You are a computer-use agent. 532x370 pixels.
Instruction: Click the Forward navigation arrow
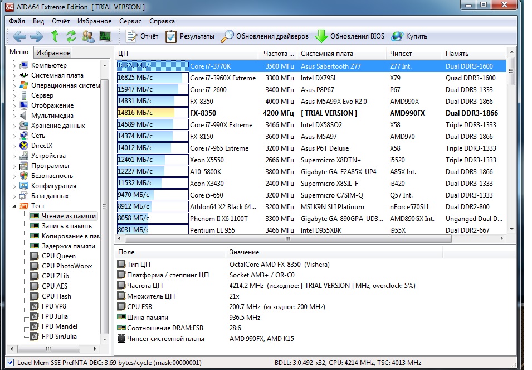pyautogui.click(x=37, y=36)
